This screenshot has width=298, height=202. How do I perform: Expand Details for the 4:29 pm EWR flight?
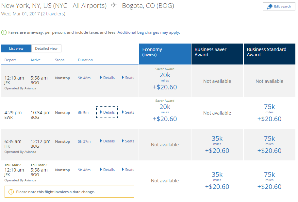(108, 112)
